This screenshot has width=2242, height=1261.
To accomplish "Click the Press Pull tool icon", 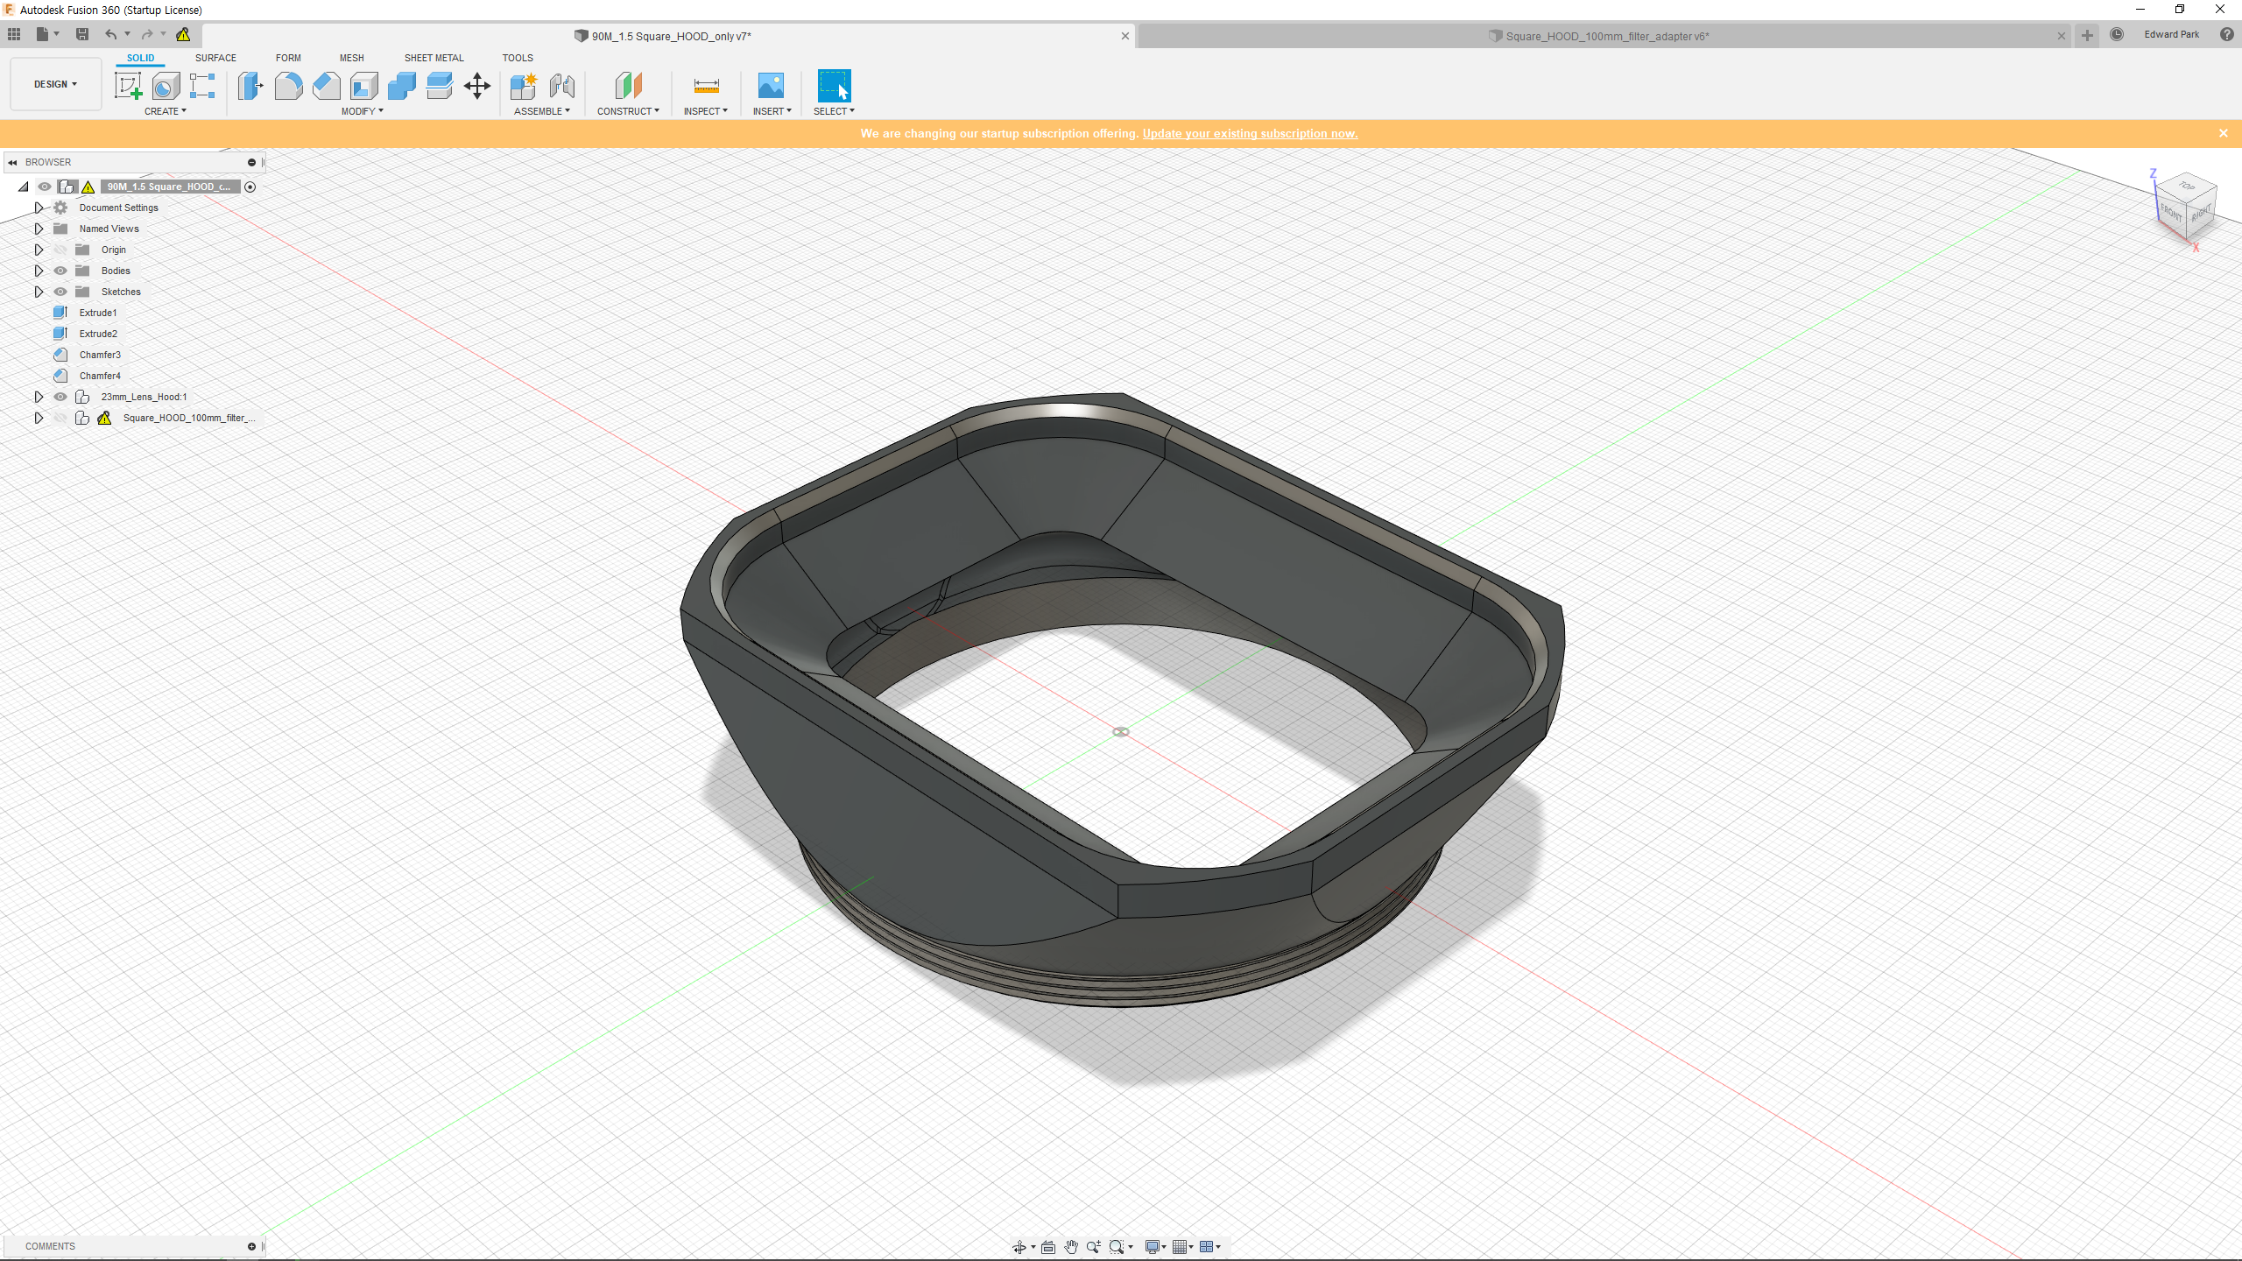I will 250,86.
